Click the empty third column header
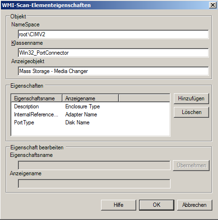The image size is (218, 220). [x=144, y=98]
